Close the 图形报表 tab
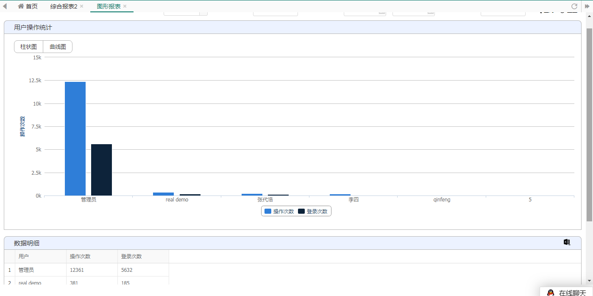Image resolution: width=593 pixels, height=296 pixels. [125, 6]
